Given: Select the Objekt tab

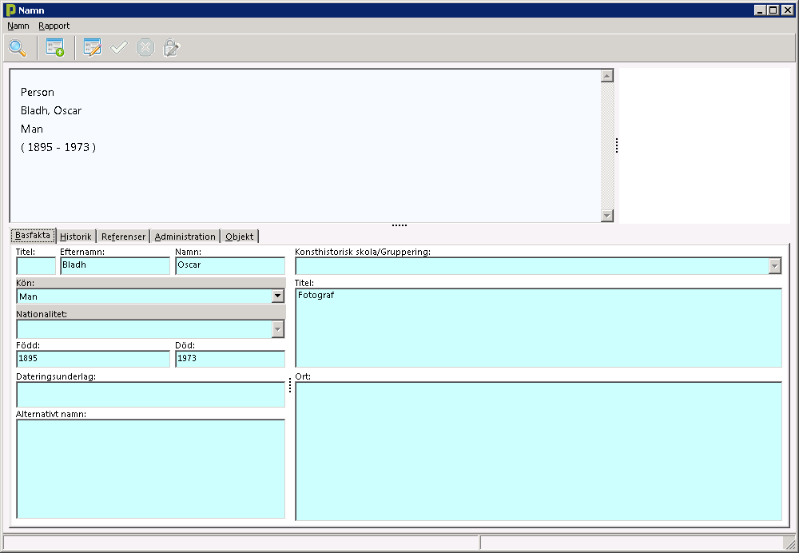Looking at the screenshot, I should coord(240,237).
